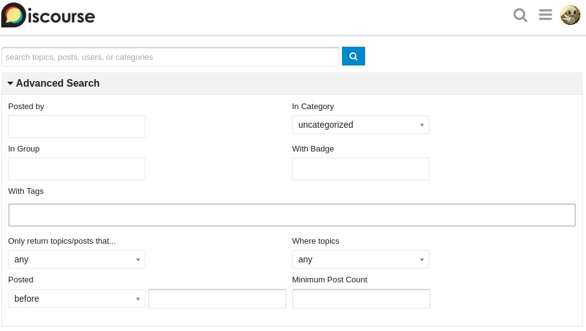Collapse the Advanced Search section

click(11, 84)
